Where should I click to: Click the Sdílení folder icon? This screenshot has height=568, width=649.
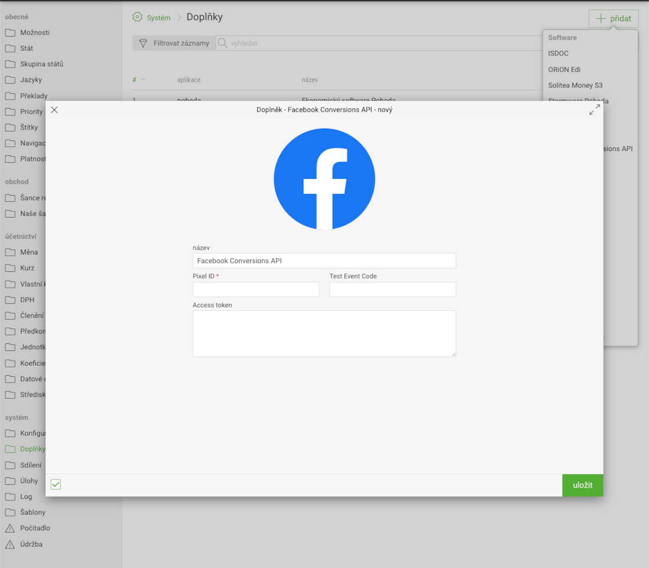(x=11, y=465)
